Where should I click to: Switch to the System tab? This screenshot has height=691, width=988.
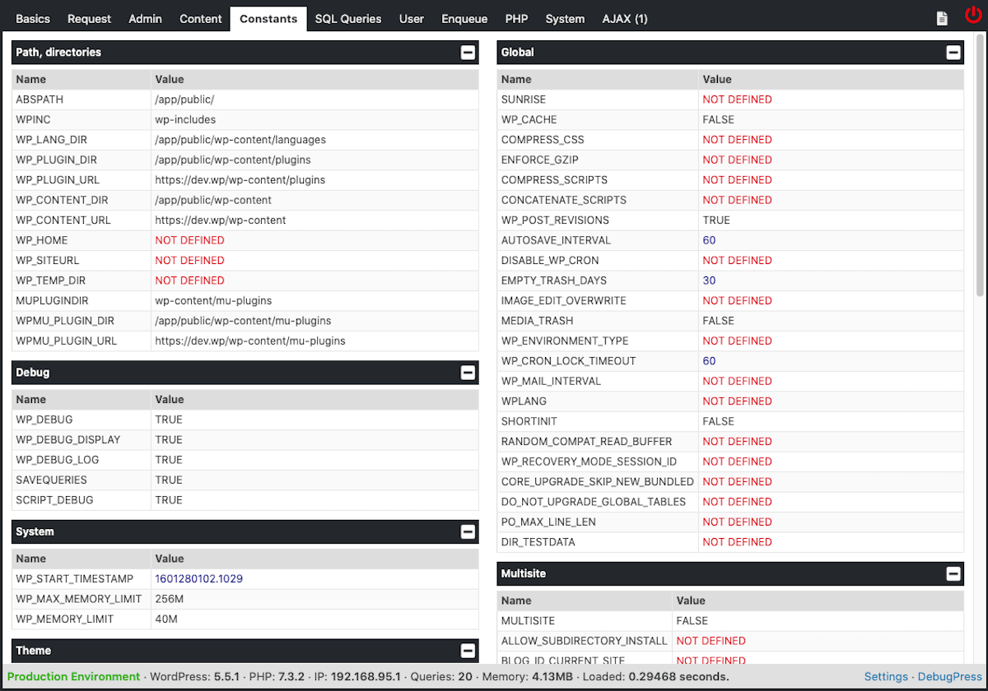[565, 19]
